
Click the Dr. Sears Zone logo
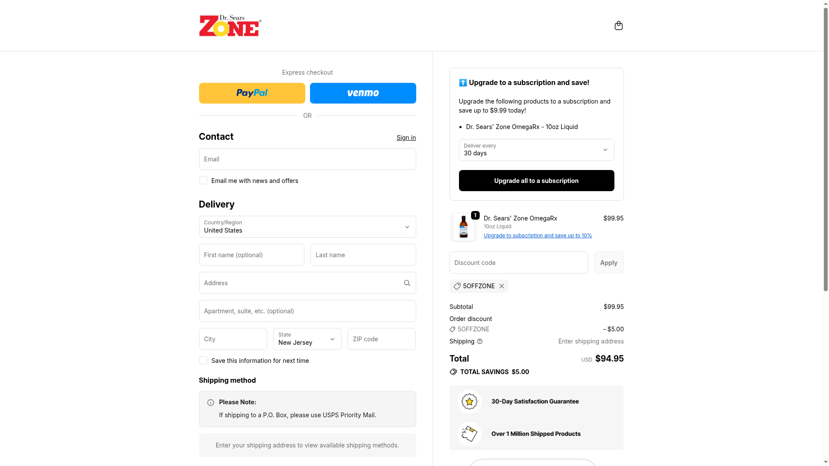[x=230, y=26]
